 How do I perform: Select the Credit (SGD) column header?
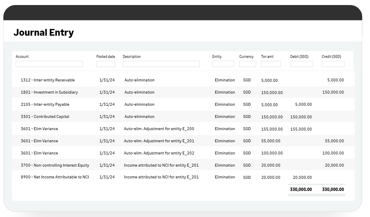pyautogui.click(x=331, y=57)
